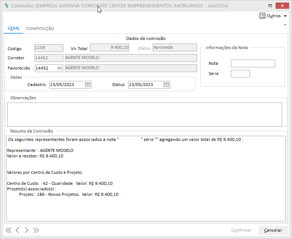The height and width of the screenshot is (239, 292).
Task: Click the 'Projeto(s) associado(s) :' line
Action: (x=31, y=189)
